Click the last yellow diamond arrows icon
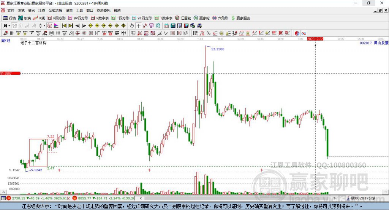 tap(123, 26)
